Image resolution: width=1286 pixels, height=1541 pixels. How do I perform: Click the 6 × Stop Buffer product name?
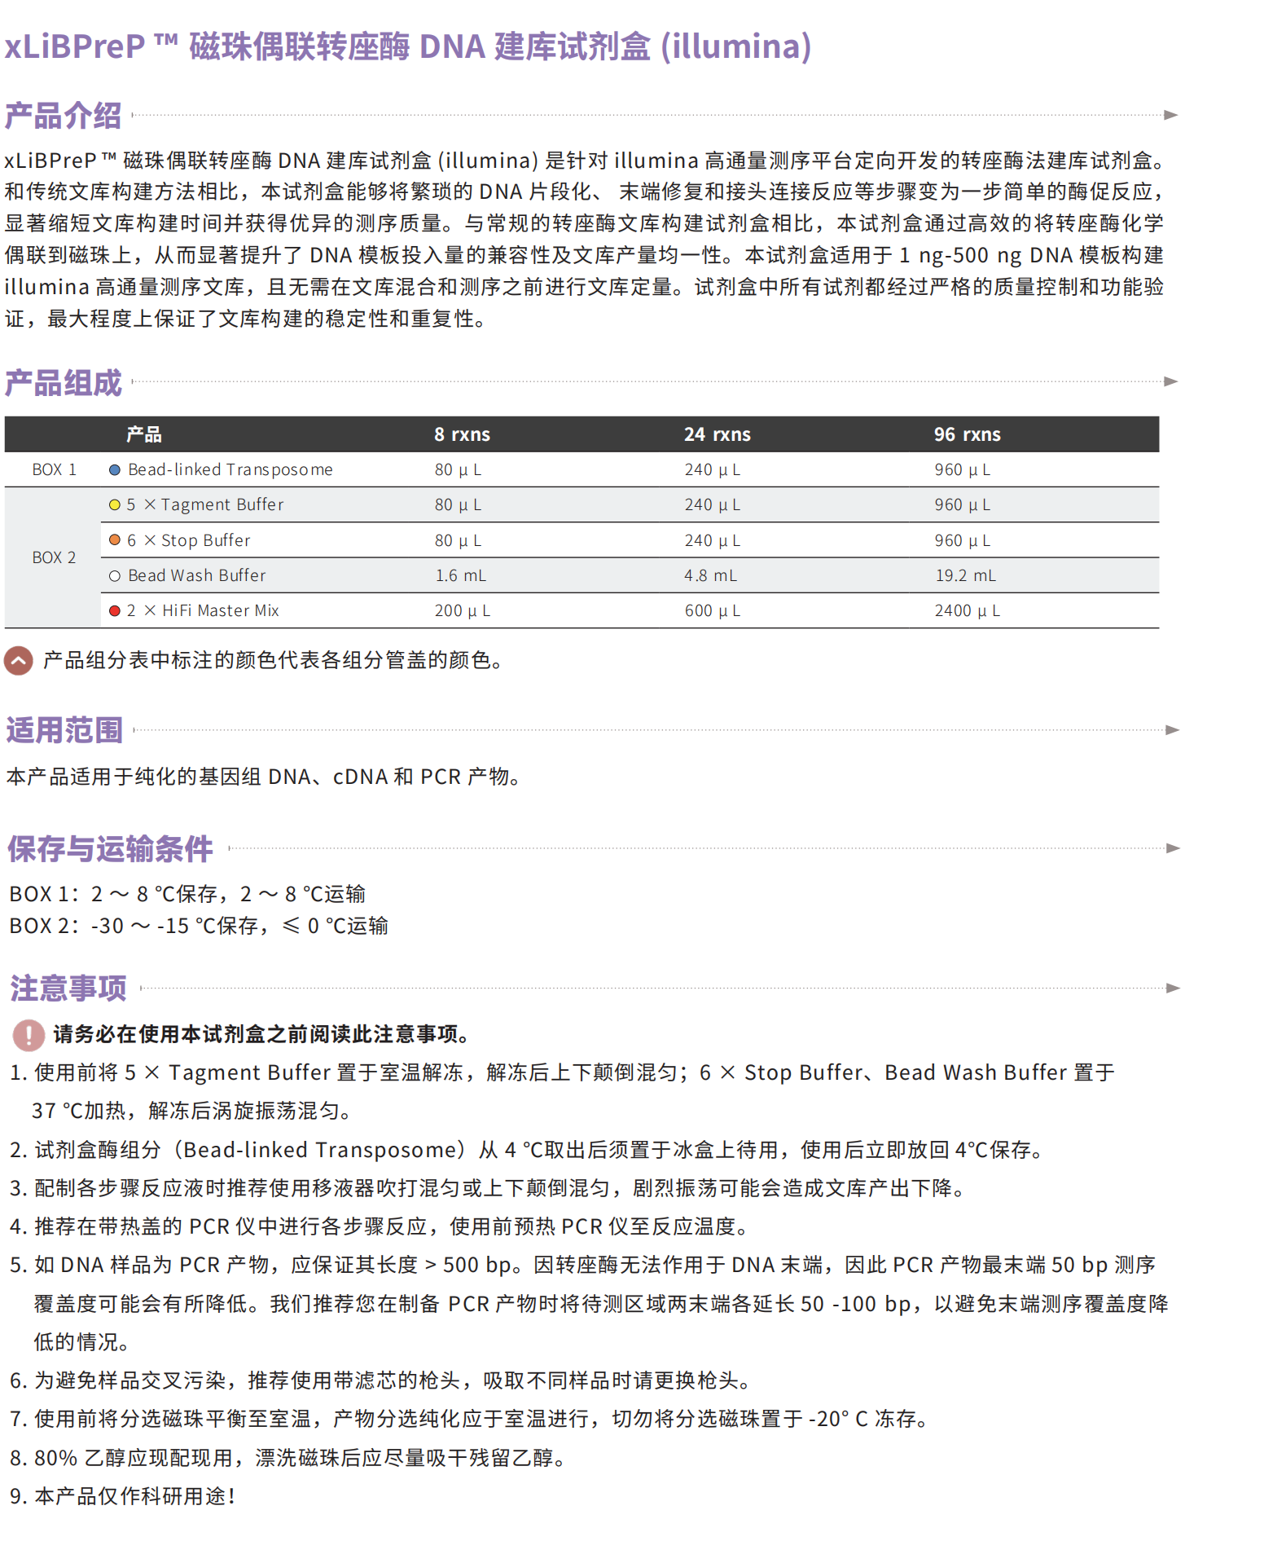point(189,540)
